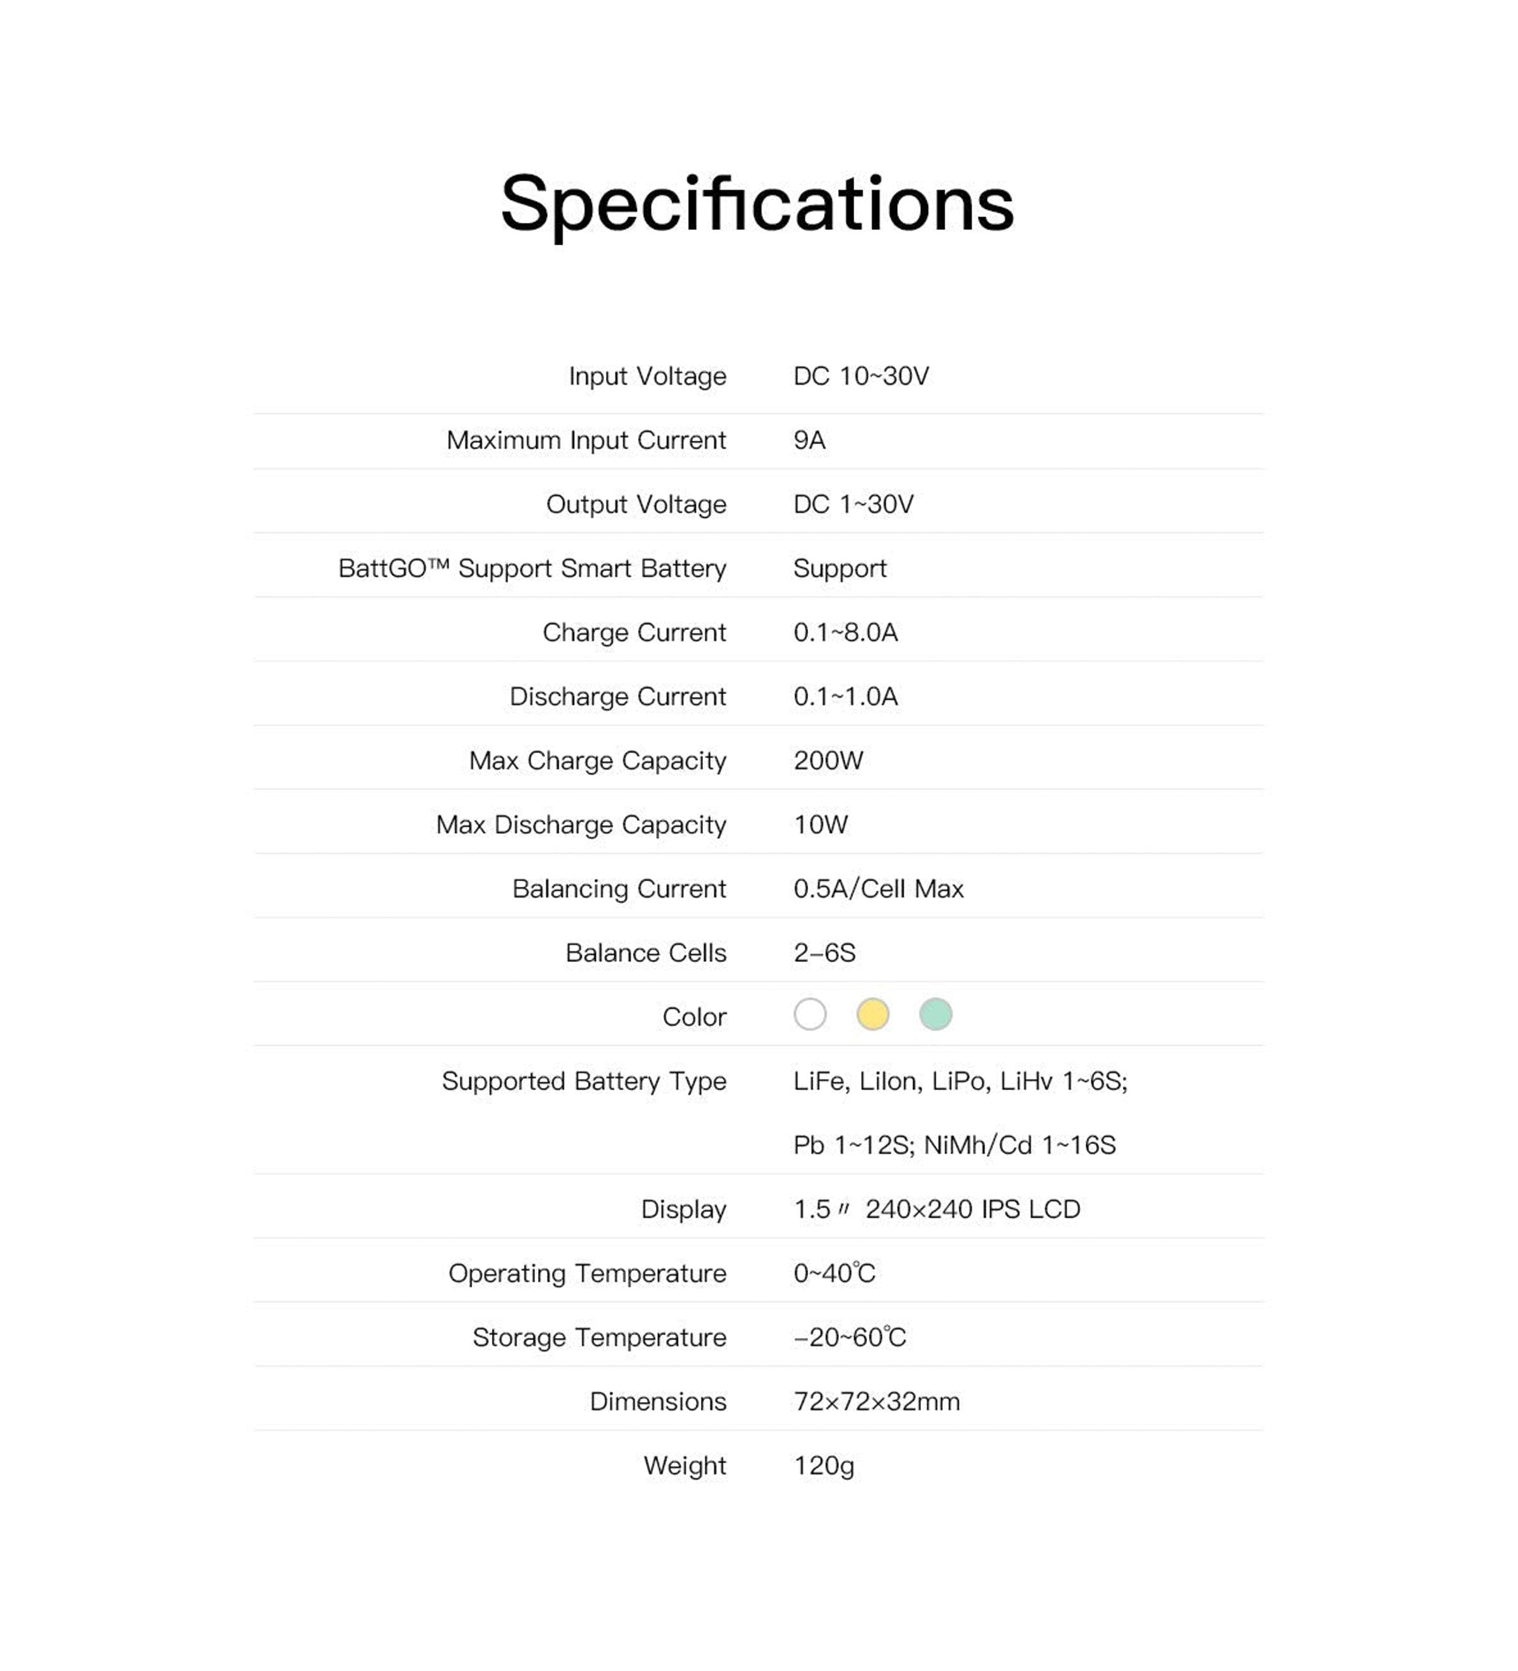Click the 0.1~1.0A discharge current value
This screenshot has width=1518, height=1671.
[845, 696]
